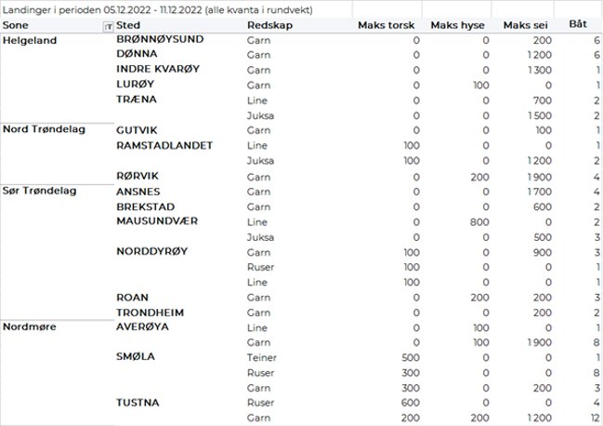Screen dimensions: 603x426
Task: Select the Maks hyse column header
Action: click(x=459, y=26)
